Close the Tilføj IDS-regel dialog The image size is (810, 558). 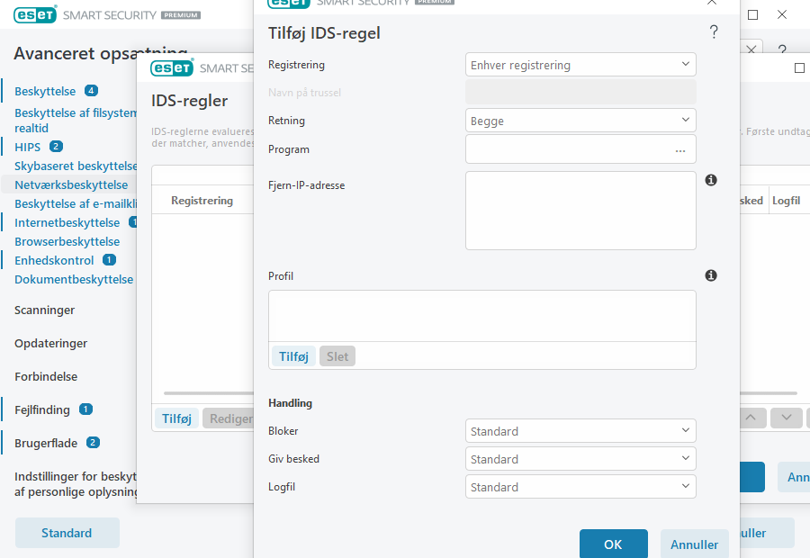click(x=712, y=4)
